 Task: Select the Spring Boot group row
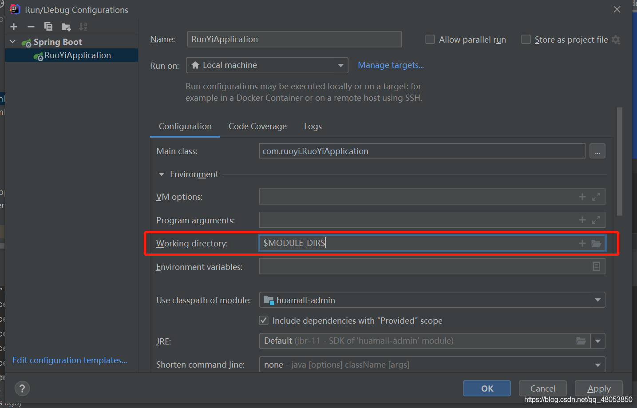tap(71, 42)
